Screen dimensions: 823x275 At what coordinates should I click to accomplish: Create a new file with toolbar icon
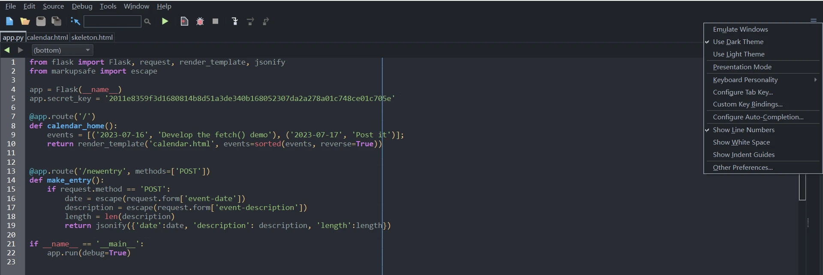(x=9, y=21)
